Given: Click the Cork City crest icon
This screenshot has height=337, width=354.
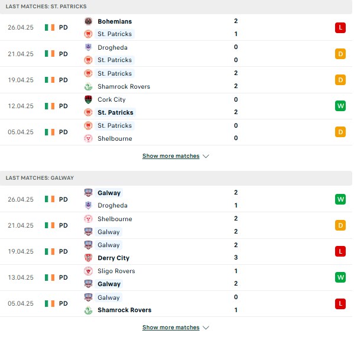Looking at the screenshot, I should (x=88, y=99).
